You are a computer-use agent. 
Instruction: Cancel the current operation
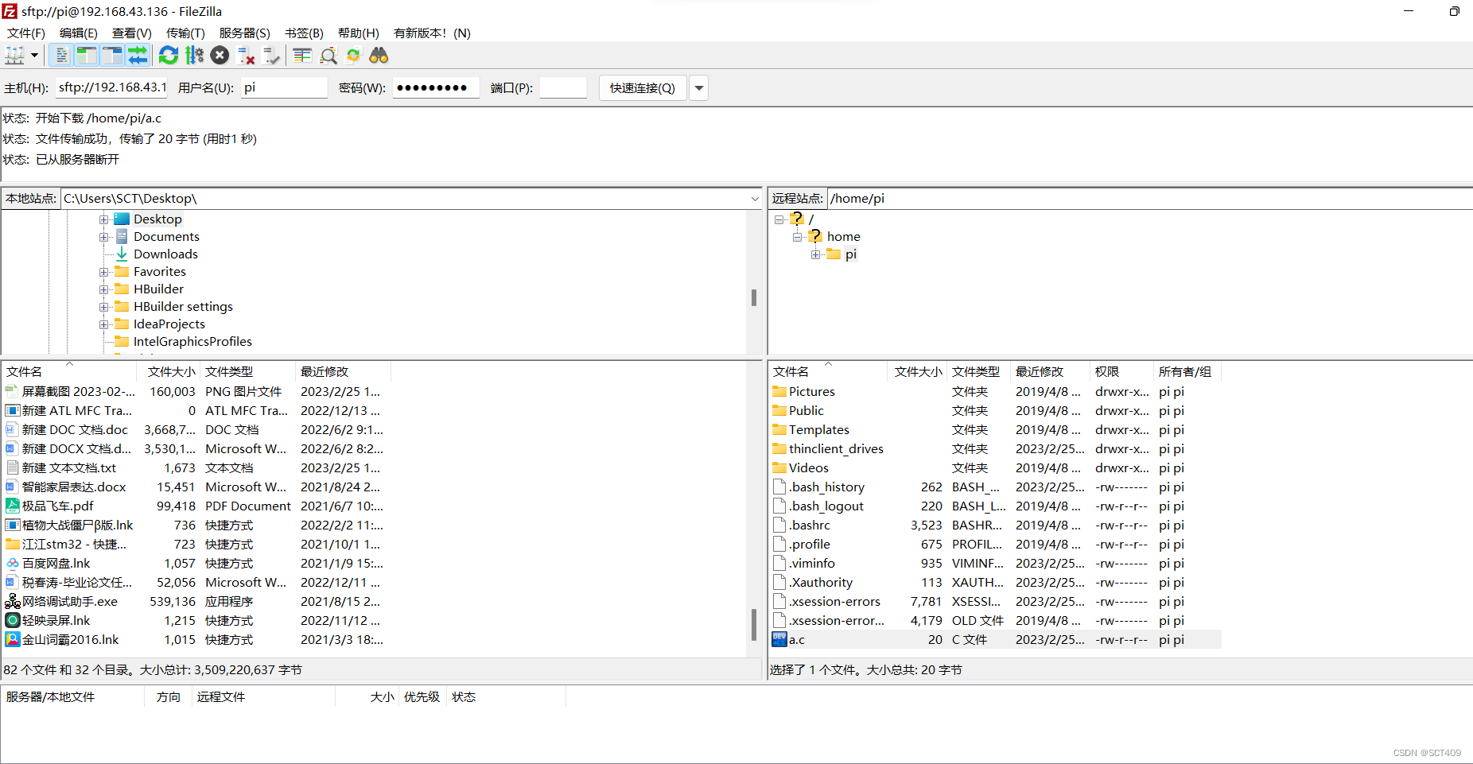[x=220, y=55]
